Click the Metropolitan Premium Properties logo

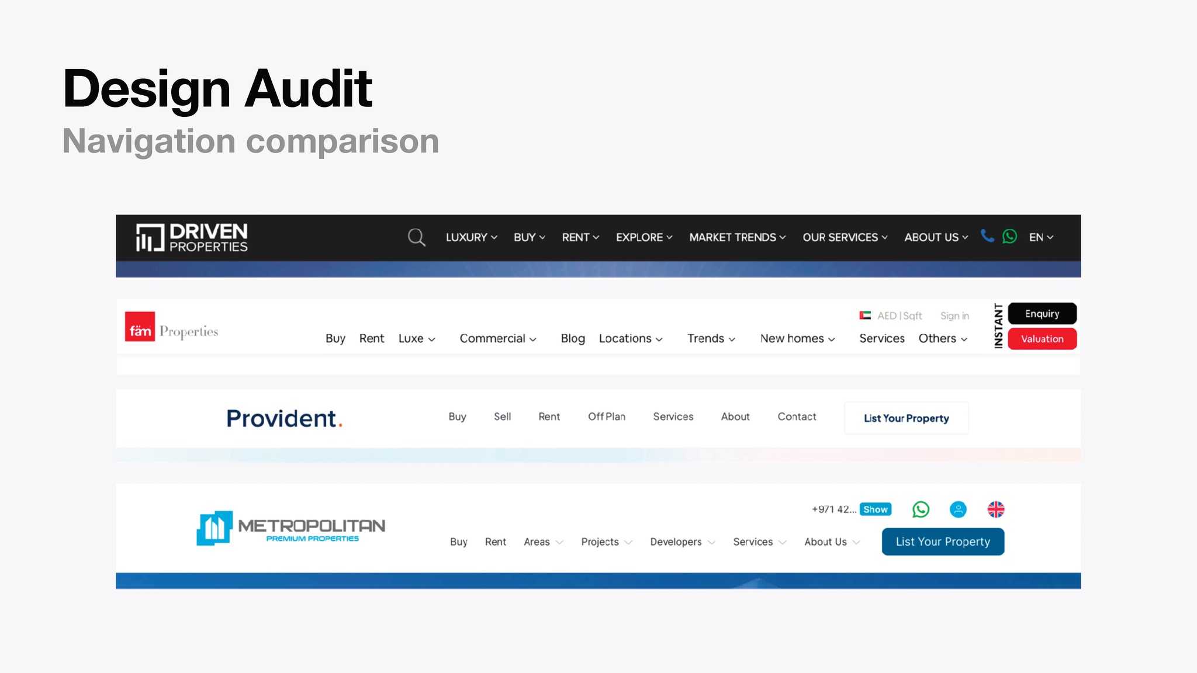click(x=290, y=528)
